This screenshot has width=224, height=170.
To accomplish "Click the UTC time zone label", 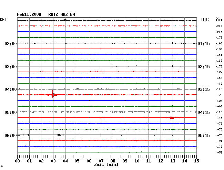I will pos(205,20).
